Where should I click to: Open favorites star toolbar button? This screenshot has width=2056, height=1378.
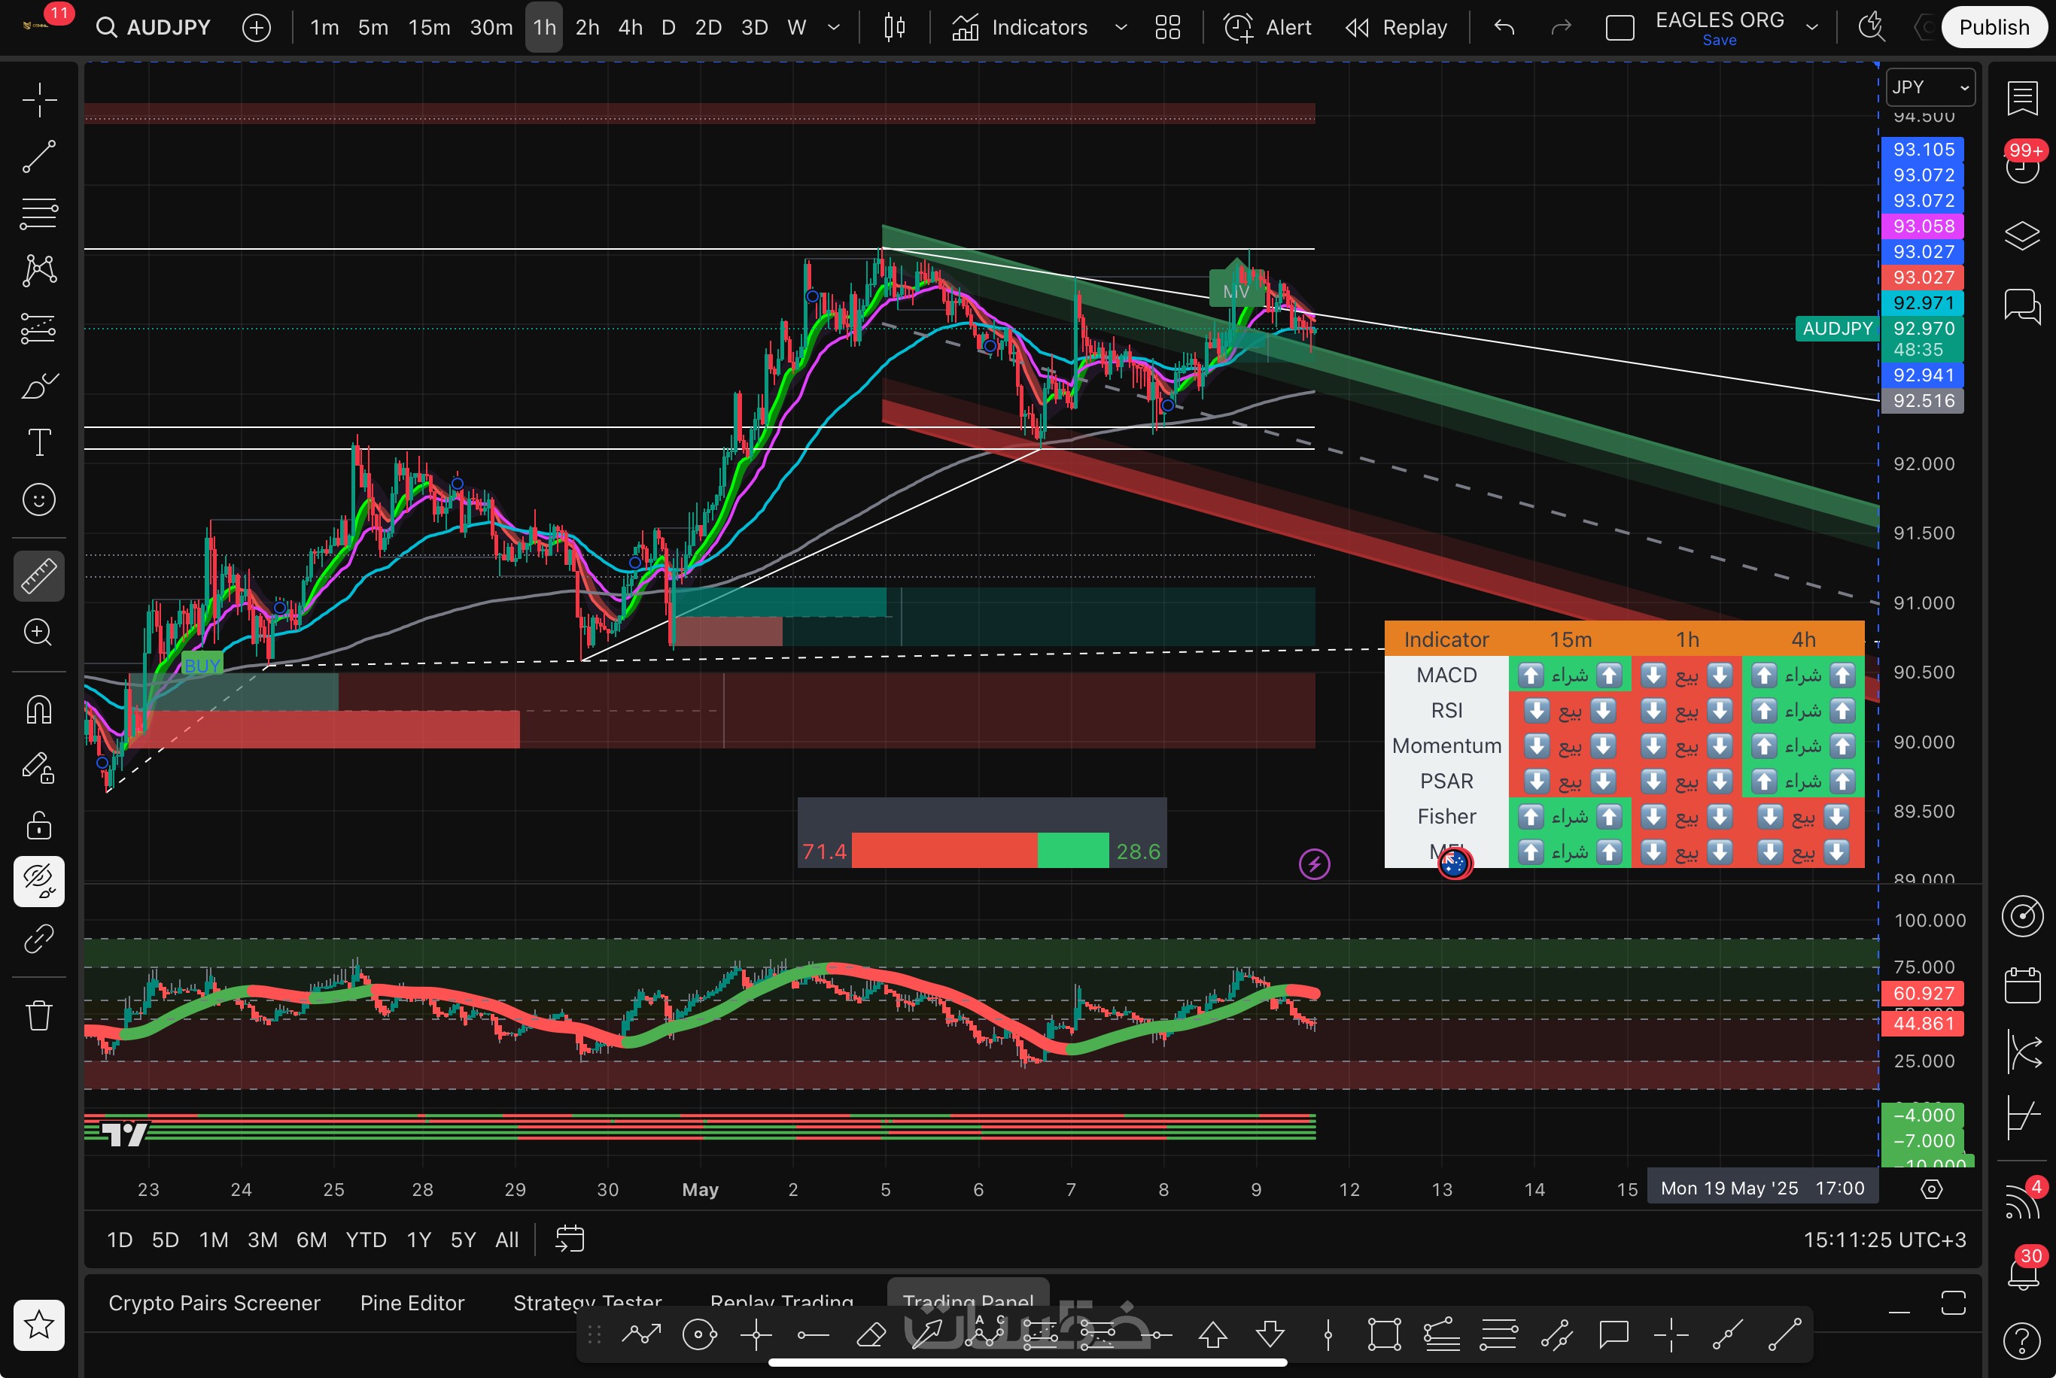pyautogui.click(x=38, y=1325)
